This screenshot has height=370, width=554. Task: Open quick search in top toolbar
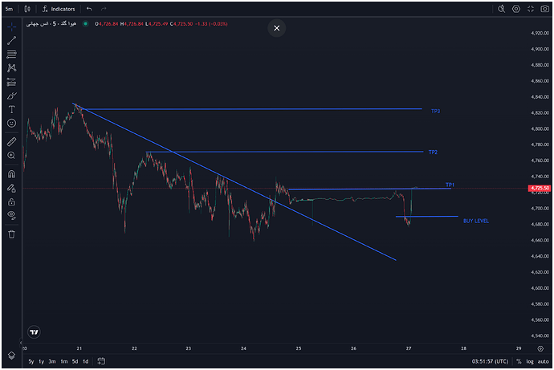tap(501, 9)
